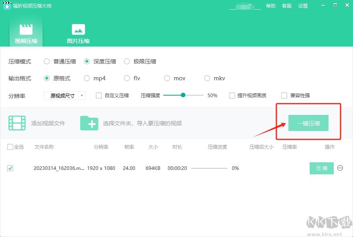Choose mp4 output format

(87, 78)
